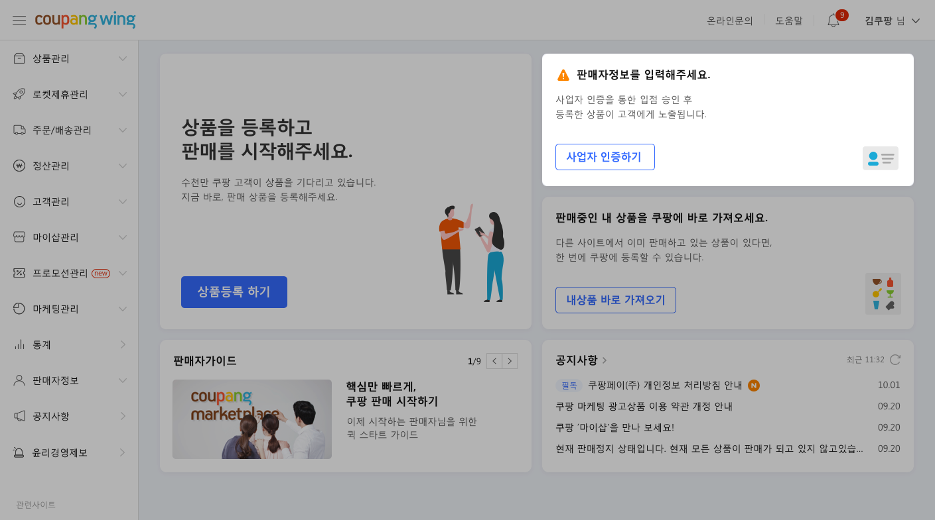
Task: Click the seller ID card illustration icon
Action: [x=881, y=158]
